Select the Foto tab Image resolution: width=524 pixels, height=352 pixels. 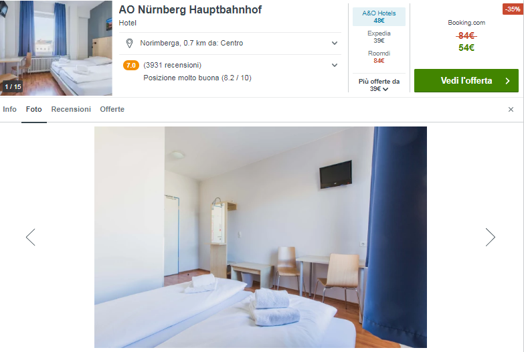34,109
